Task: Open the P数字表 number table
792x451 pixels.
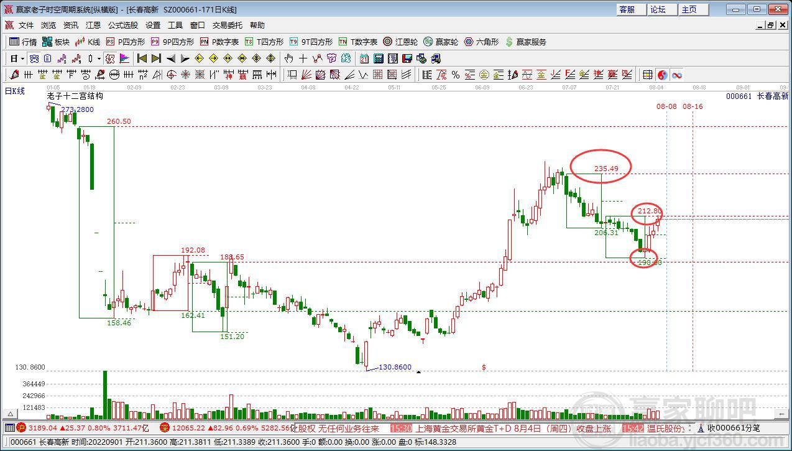Action: tap(219, 42)
